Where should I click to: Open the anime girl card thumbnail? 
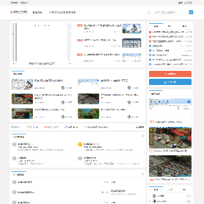(22, 84)
